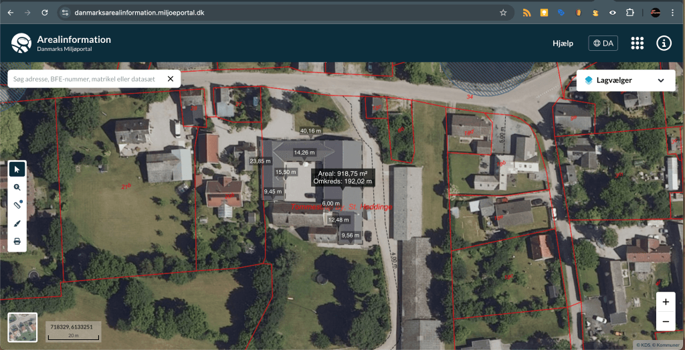Image resolution: width=685 pixels, height=350 pixels.
Task: Open the information circle icon
Action: [664, 43]
